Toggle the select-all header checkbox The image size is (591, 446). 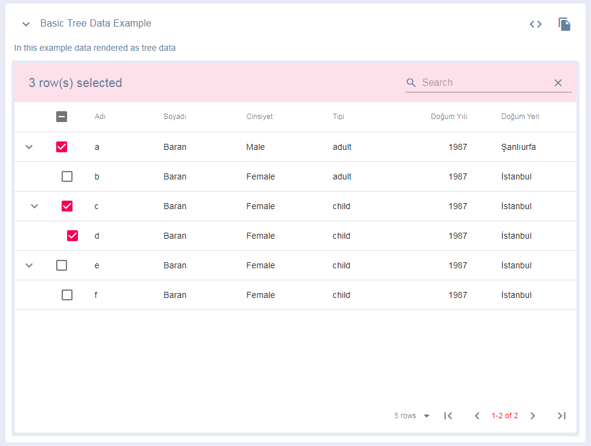click(62, 117)
